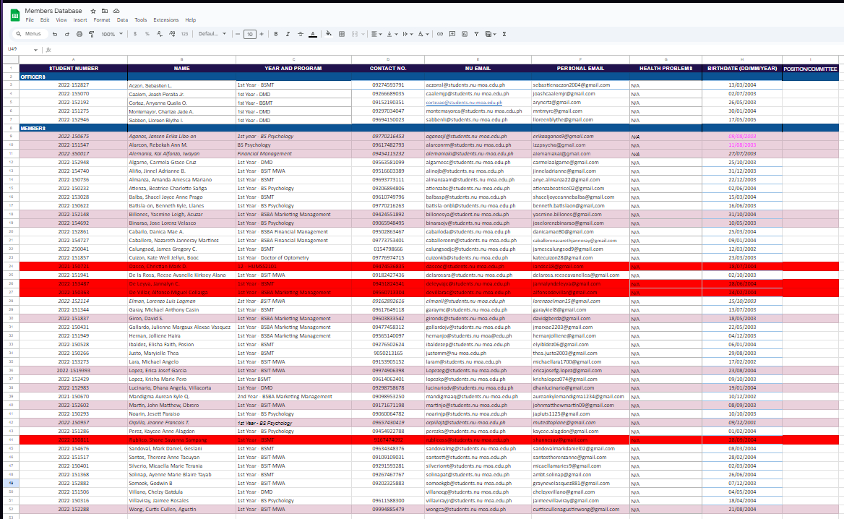
Task: Select the cell with Aczon, Sebastien L.
Action: [x=181, y=85]
